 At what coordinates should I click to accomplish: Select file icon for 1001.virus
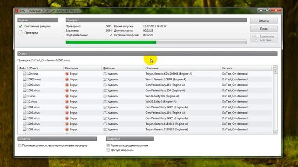(x=25, y=90)
